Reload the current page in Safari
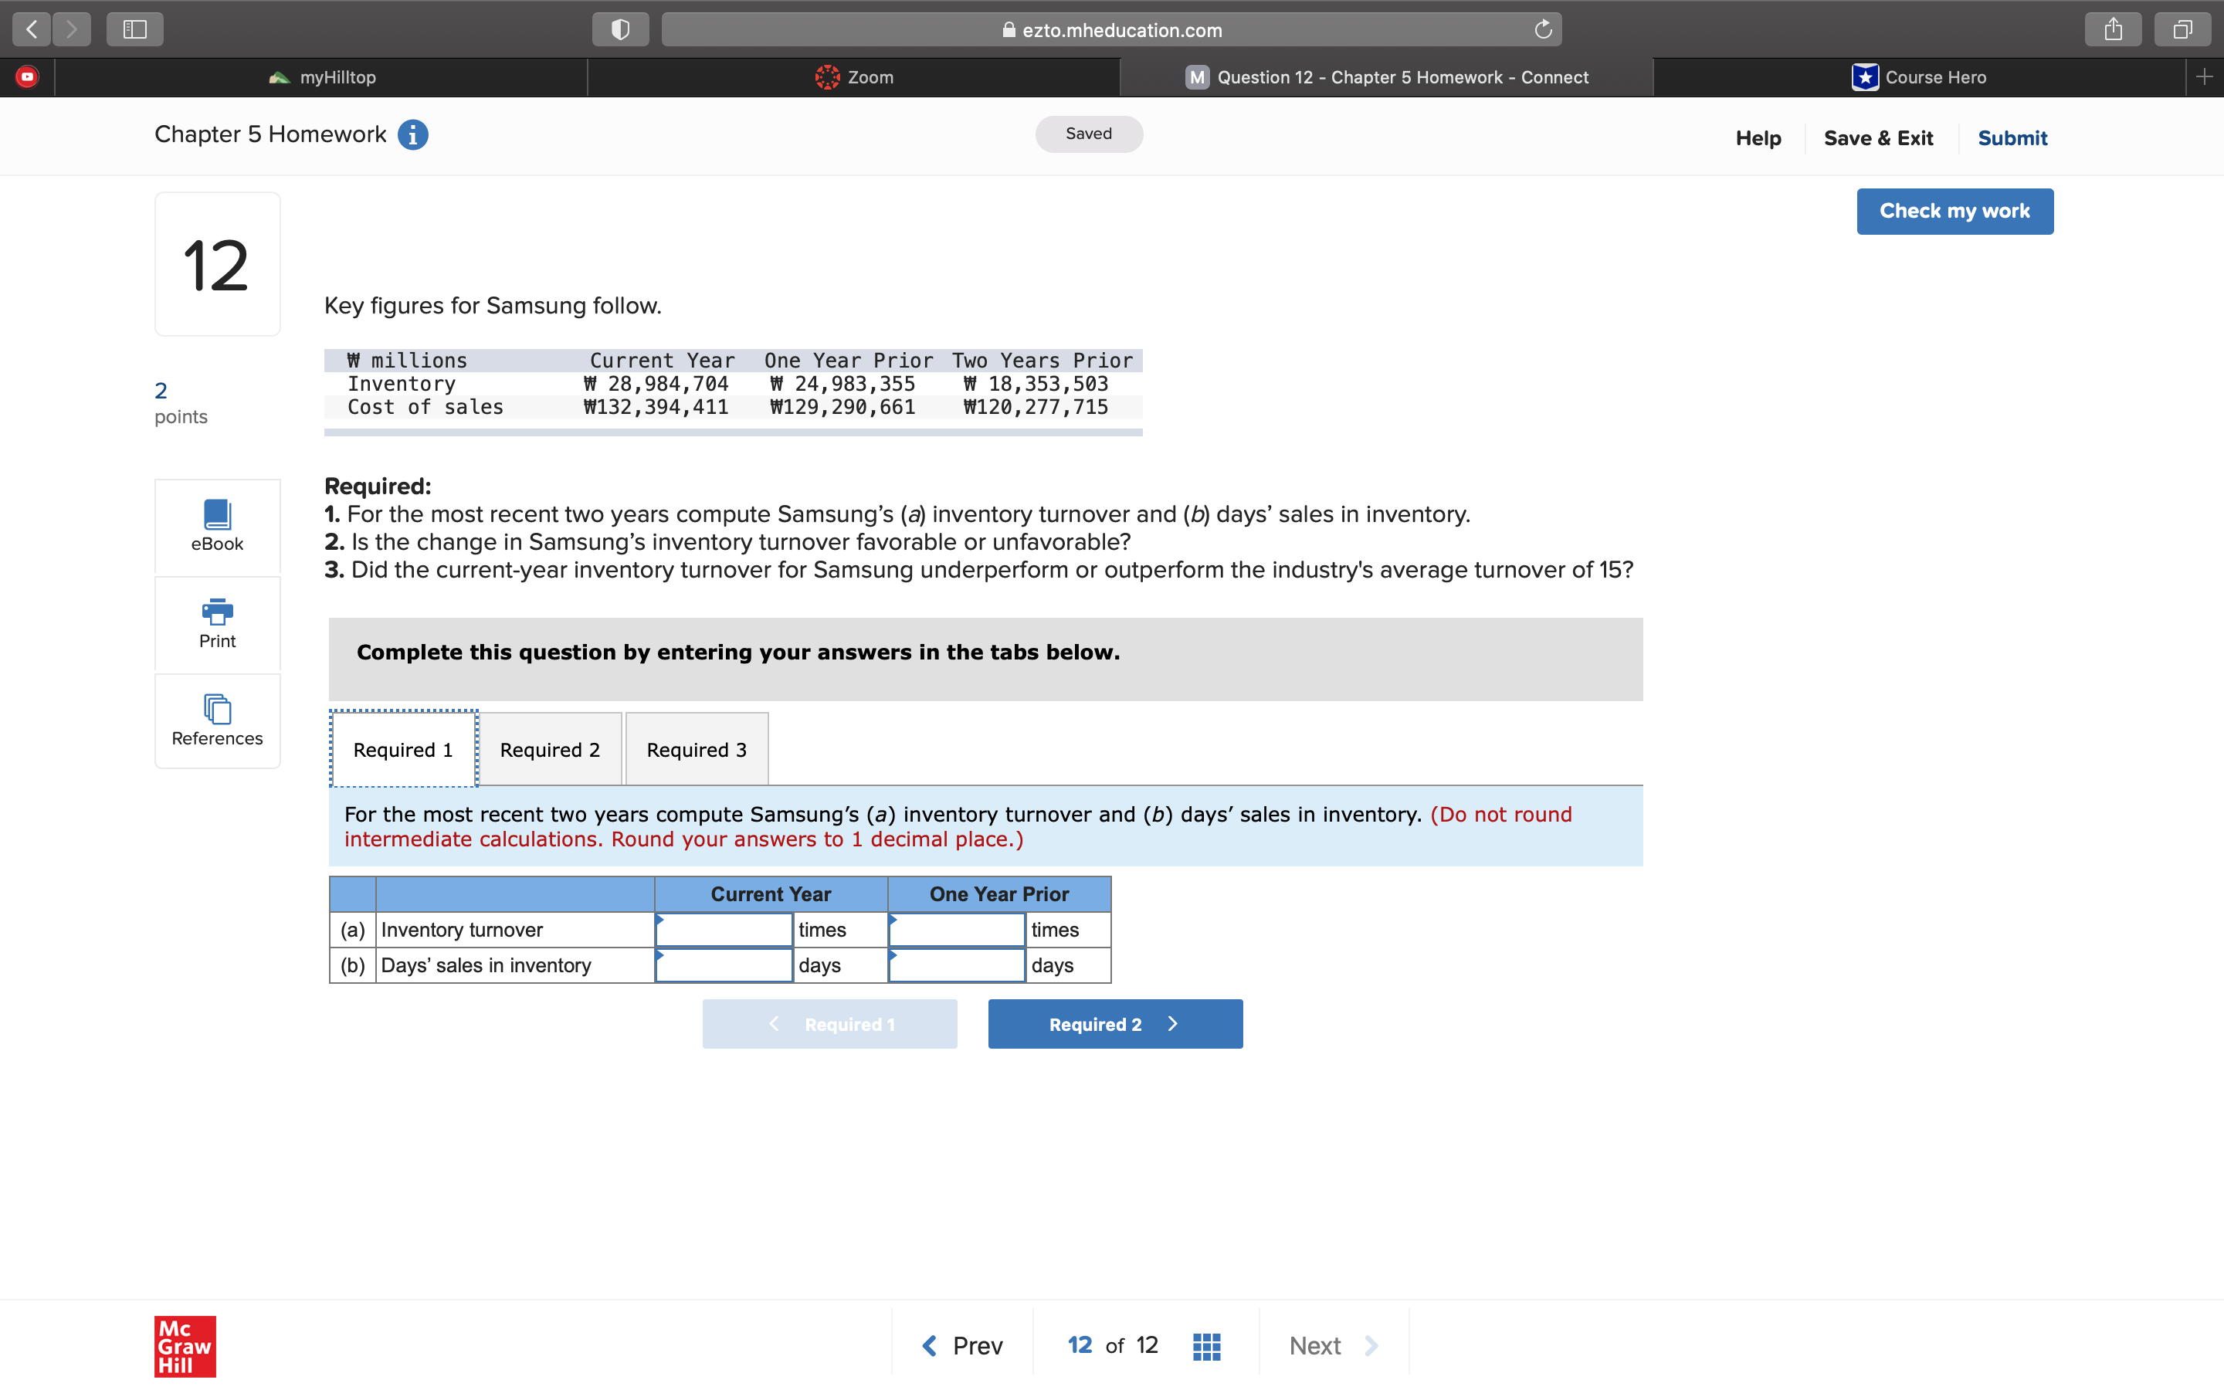The height and width of the screenshot is (1390, 2224). tap(1543, 29)
